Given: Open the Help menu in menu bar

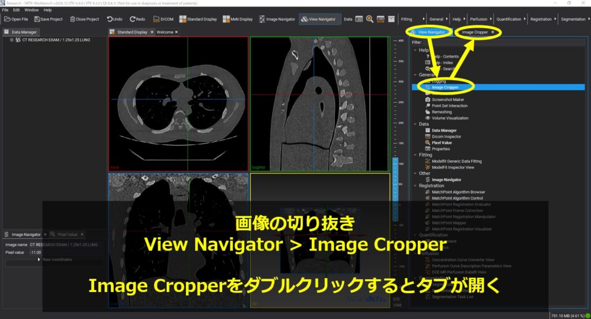Looking at the screenshot, I should click(x=47, y=10).
